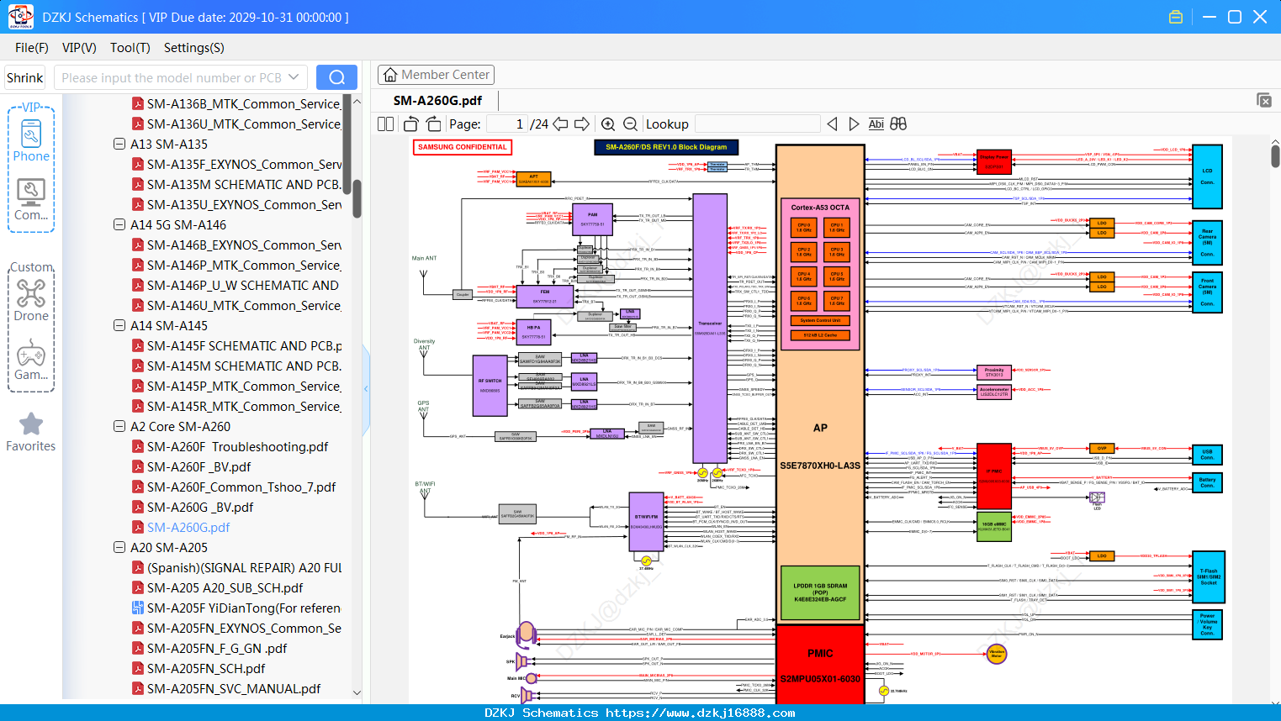Click the PDF viewer vertical scrollbar thumb
Image resolution: width=1281 pixels, height=721 pixels.
(x=1275, y=155)
